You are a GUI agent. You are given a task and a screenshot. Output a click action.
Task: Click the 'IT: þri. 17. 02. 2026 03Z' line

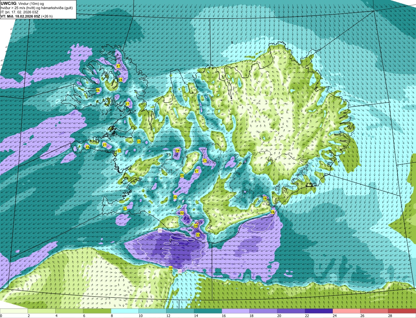point(19,12)
